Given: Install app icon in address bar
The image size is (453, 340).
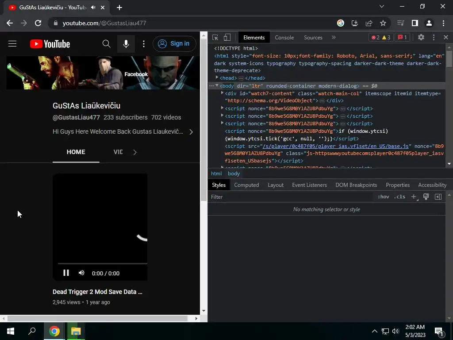Looking at the screenshot, I should click(355, 23).
